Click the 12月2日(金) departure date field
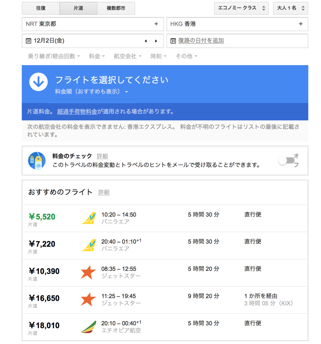Viewport: 321px width, 344px height. coord(93,41)
